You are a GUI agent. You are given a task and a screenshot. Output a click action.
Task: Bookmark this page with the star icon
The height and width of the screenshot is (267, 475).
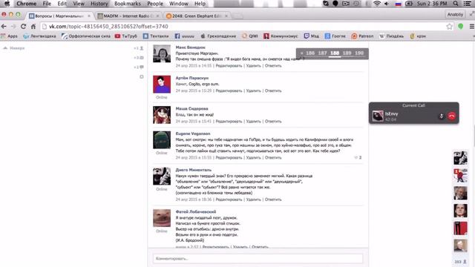[449, 27]
